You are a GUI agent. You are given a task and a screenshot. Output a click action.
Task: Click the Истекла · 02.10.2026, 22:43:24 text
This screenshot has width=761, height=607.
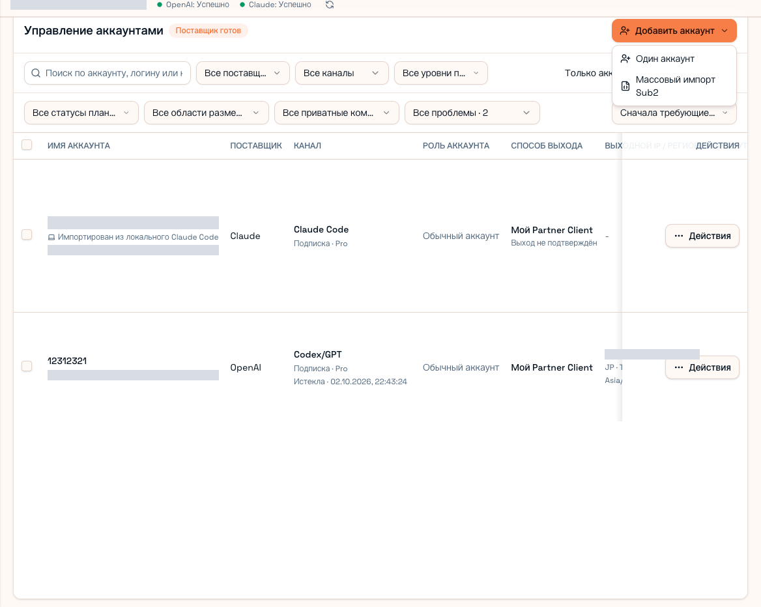pos(350,382)
